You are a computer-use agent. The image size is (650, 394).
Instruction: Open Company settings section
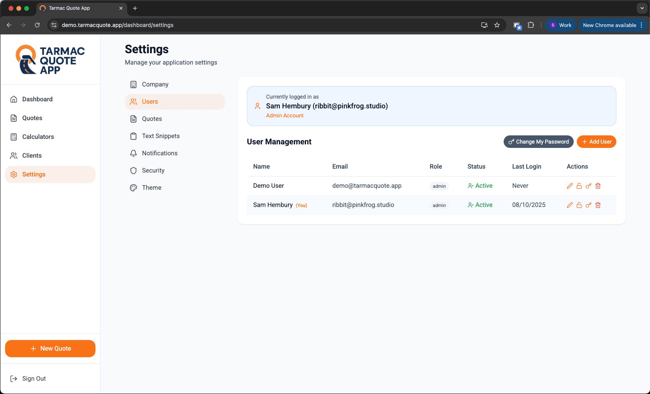155,85
